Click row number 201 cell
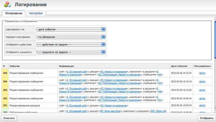The width and height of the screenshot is (216, 122). (5, 105)
